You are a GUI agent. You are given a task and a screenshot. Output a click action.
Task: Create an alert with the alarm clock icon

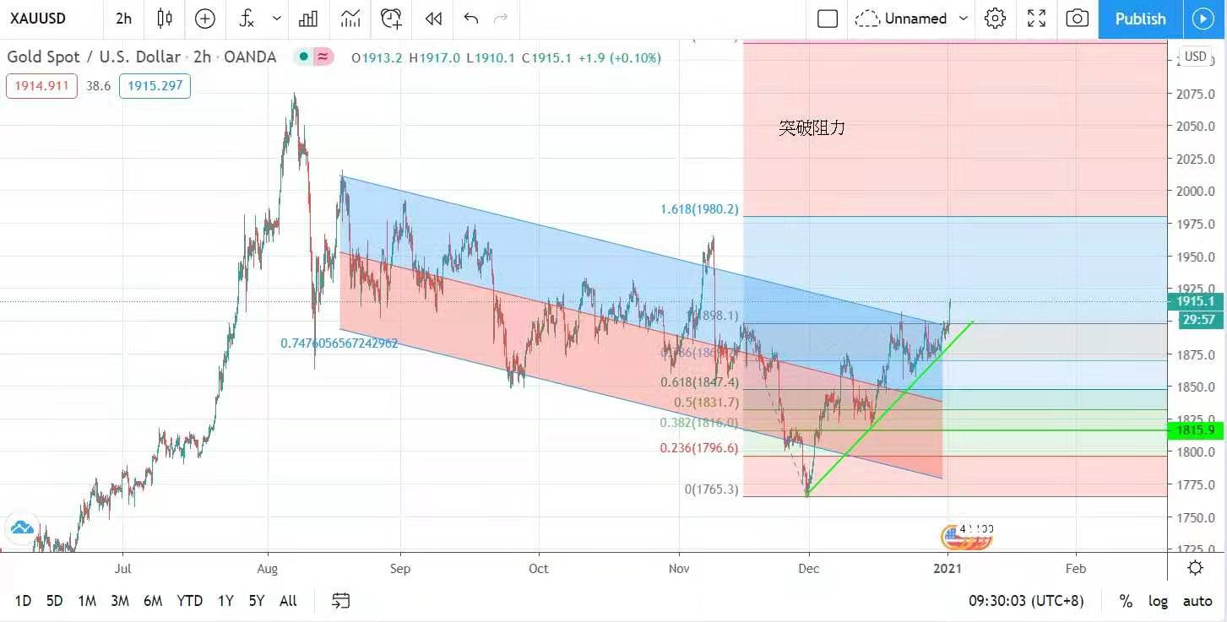(391, 19)
